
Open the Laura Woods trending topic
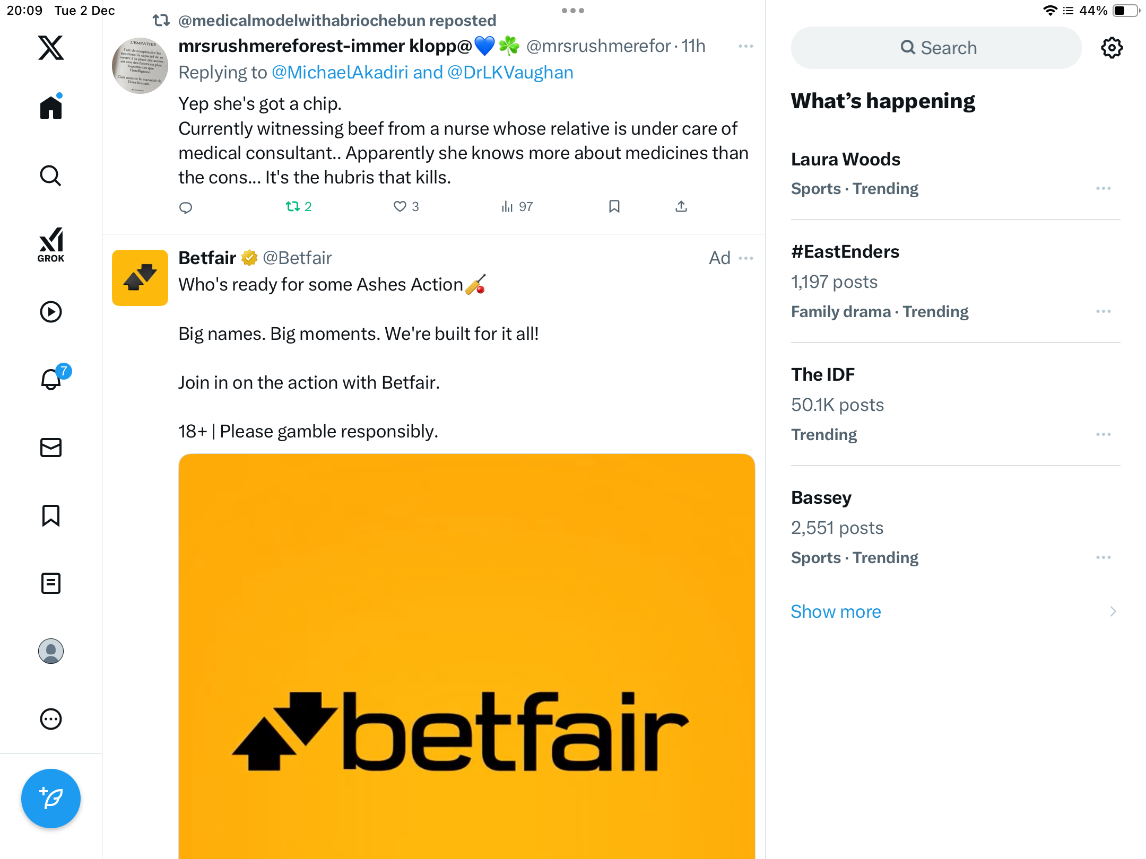(x=846, y=159)
